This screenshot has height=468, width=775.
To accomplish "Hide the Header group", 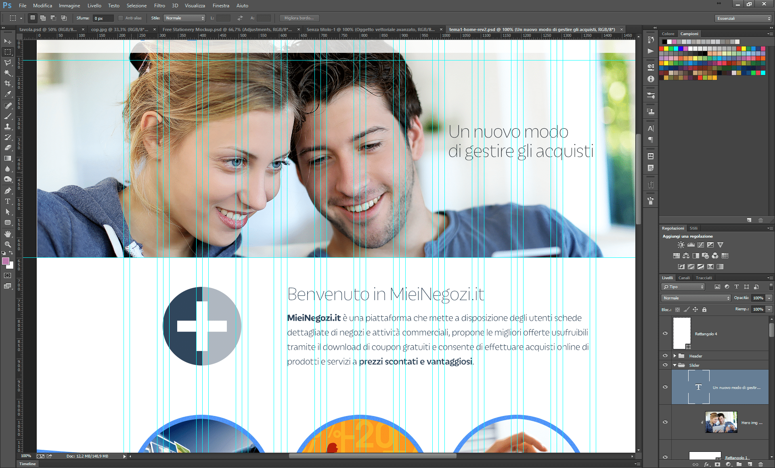I will point(665,356).
